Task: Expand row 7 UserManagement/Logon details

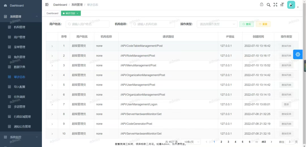Action: point(52,105)
